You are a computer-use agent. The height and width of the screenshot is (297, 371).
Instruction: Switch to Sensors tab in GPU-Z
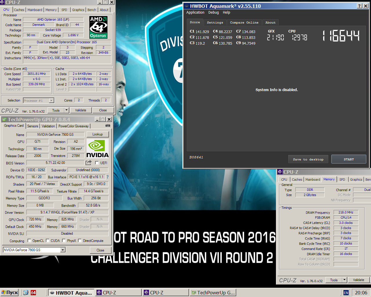click(x=33, y=126)
